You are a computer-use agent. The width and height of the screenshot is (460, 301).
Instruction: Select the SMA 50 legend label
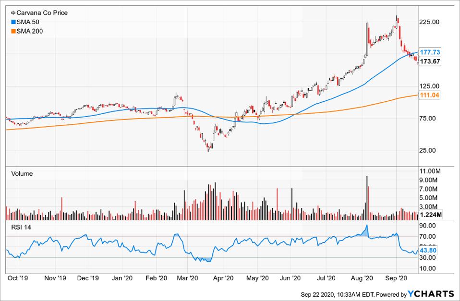[x=28, y=22]
